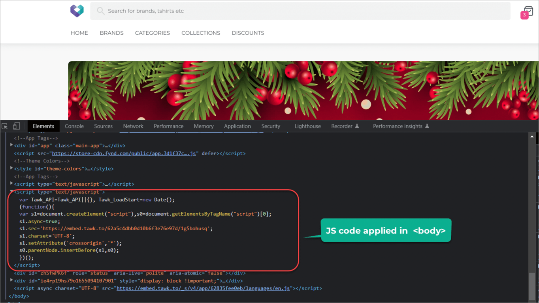Open the store-cdn.fynd.com app.js link

[124, 153]
